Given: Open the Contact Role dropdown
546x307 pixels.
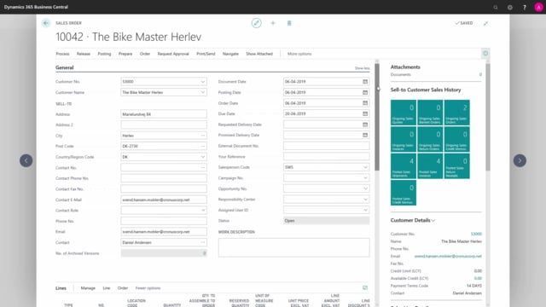Looking at the screenshot, I should (x=203, y=211).
